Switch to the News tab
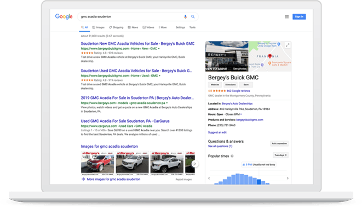362x208 pixels. (x=133, y=27)
